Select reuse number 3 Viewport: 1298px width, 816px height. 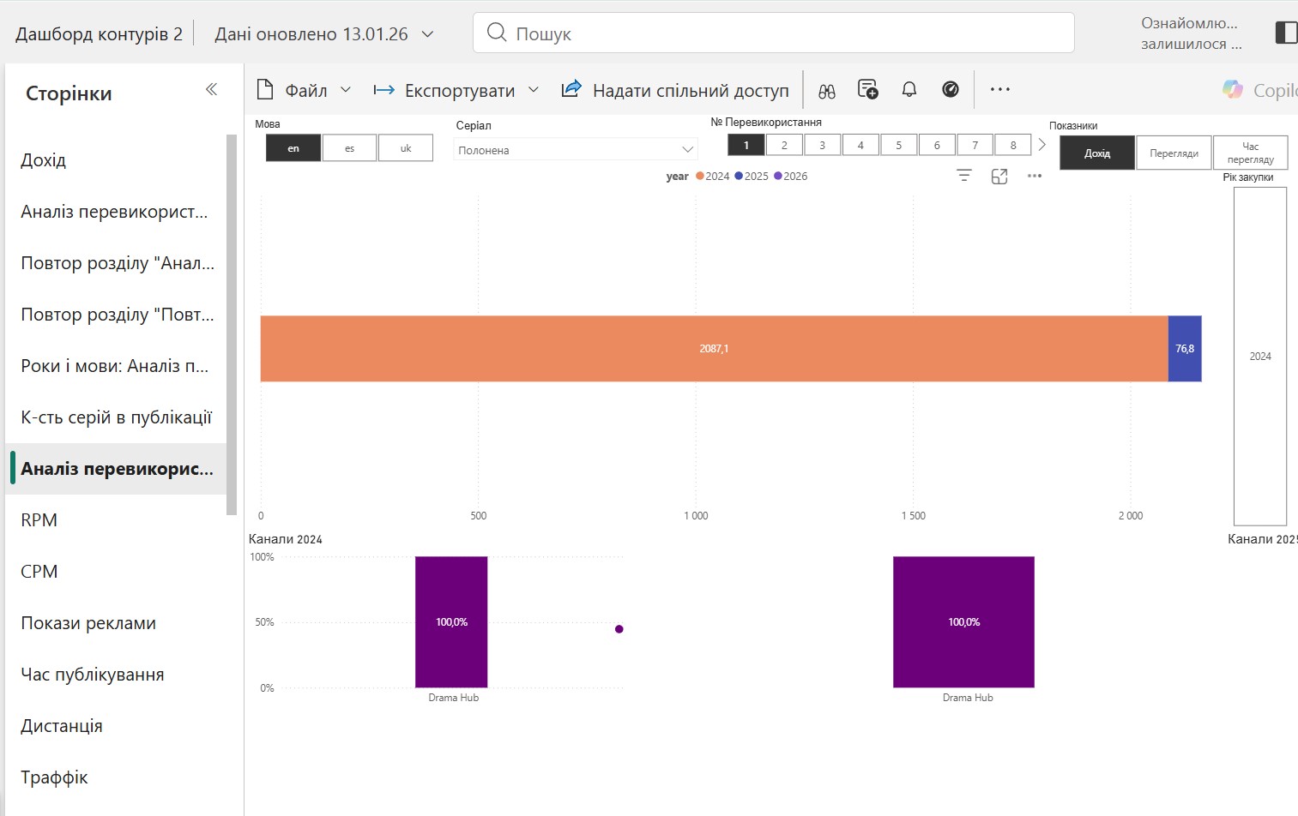click(x=822, y=145)
